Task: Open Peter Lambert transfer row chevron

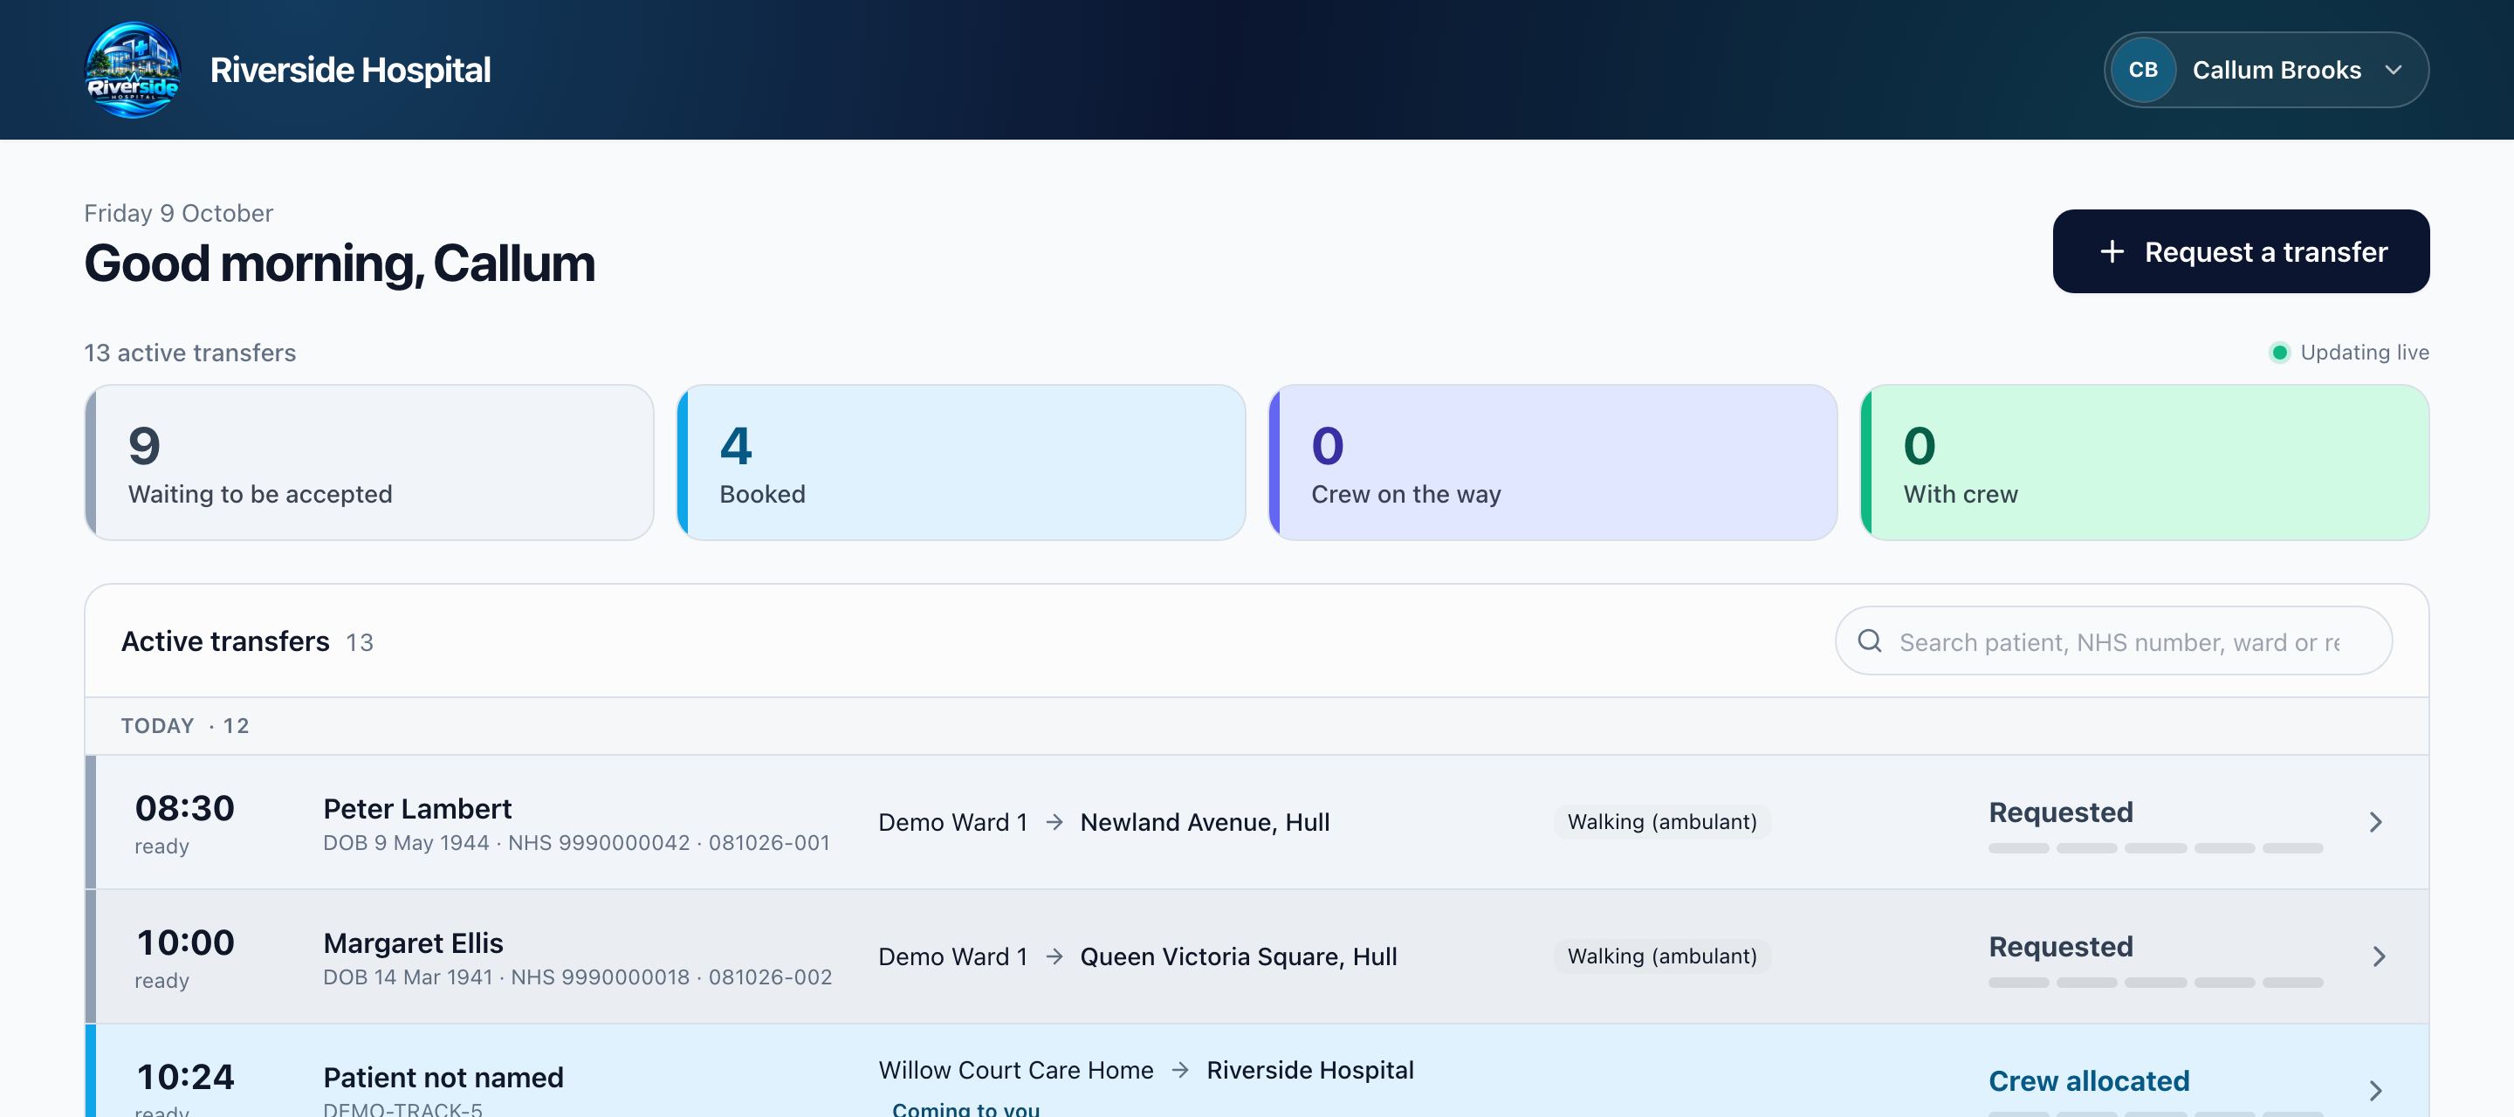Action: (2376, 822)
